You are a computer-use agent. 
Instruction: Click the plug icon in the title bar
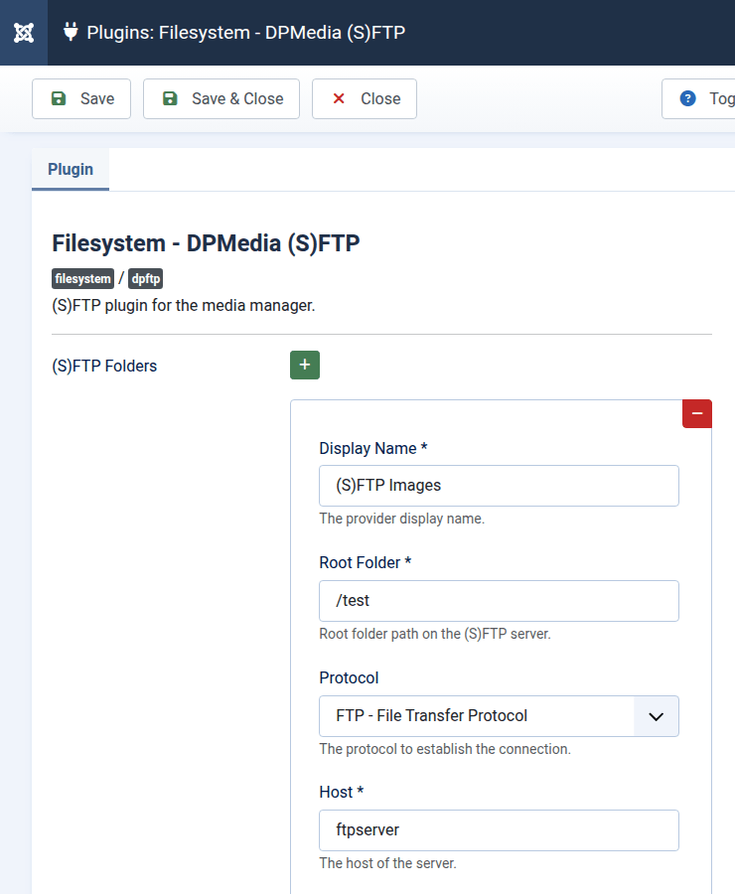click(x=71, y=32)
